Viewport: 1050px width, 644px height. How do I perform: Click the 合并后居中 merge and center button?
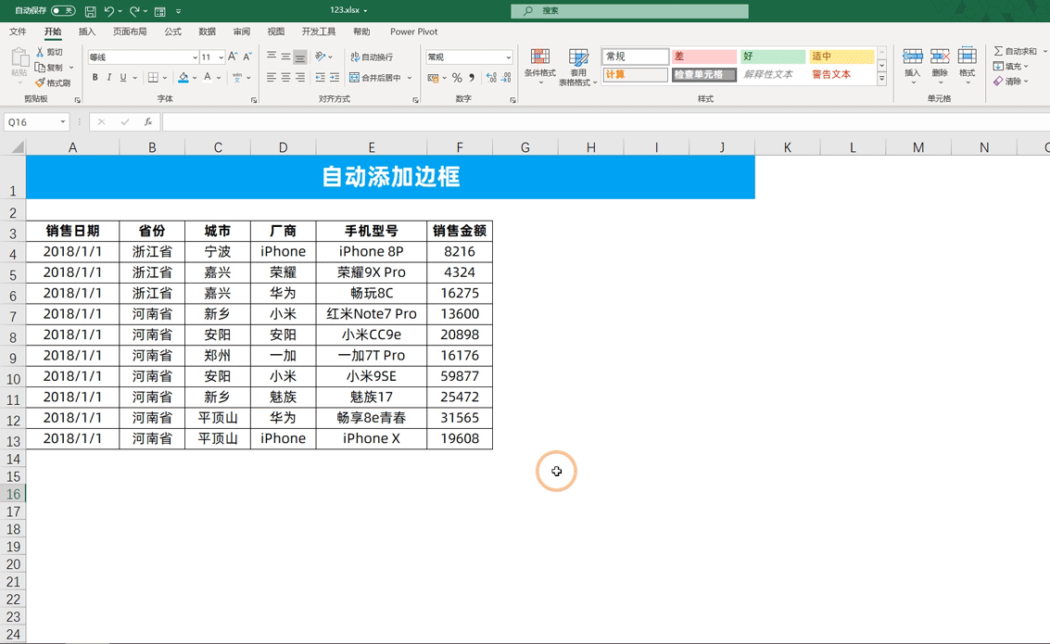point(375,78)
